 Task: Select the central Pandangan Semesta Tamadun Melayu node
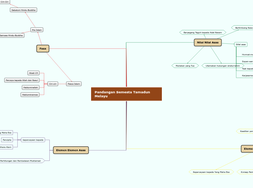click(x=126, y=94)
